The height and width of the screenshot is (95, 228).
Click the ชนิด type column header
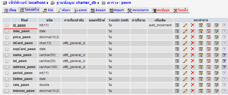point(49,20)
